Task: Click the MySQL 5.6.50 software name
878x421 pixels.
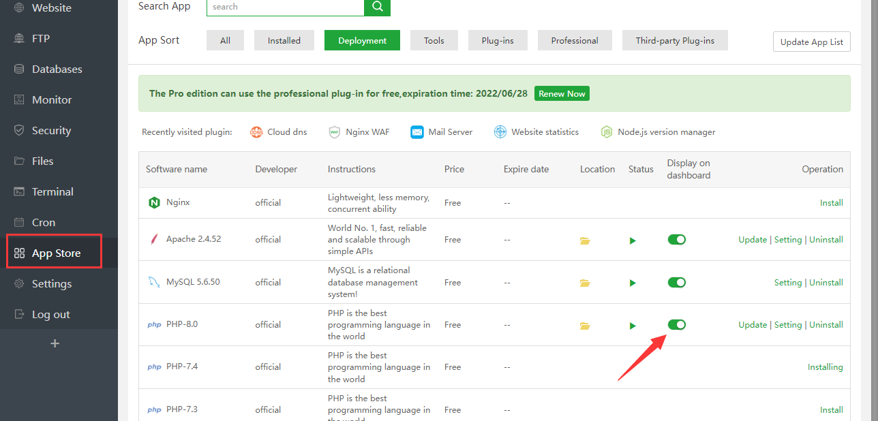Action: tap(193, 282)
